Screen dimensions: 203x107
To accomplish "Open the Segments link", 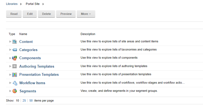I will pyautogui.click(x=28, y=91).
